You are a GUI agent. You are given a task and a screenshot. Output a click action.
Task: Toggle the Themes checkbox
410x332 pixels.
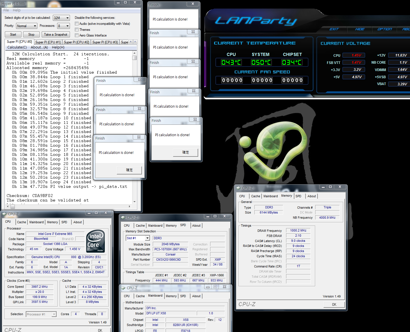coord(77,30)
